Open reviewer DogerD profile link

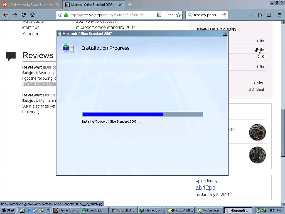[50, 95]
